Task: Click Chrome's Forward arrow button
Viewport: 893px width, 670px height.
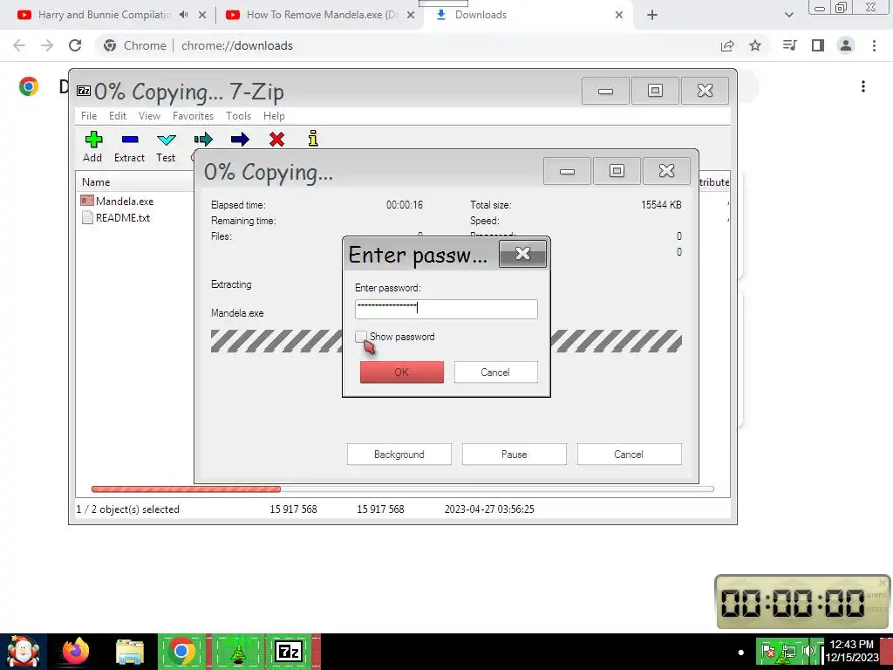Action: (x=47, y=45)
